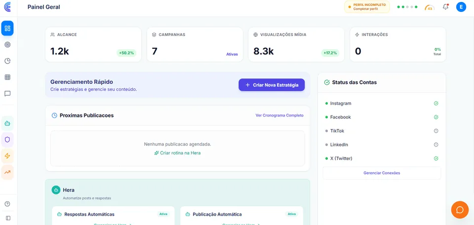
Task: Click Criar rotina na Hera link
Action: (177, 153)
